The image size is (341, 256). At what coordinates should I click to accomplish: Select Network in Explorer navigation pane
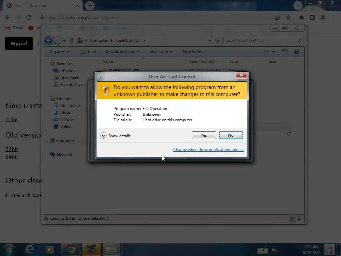point(64,155)
